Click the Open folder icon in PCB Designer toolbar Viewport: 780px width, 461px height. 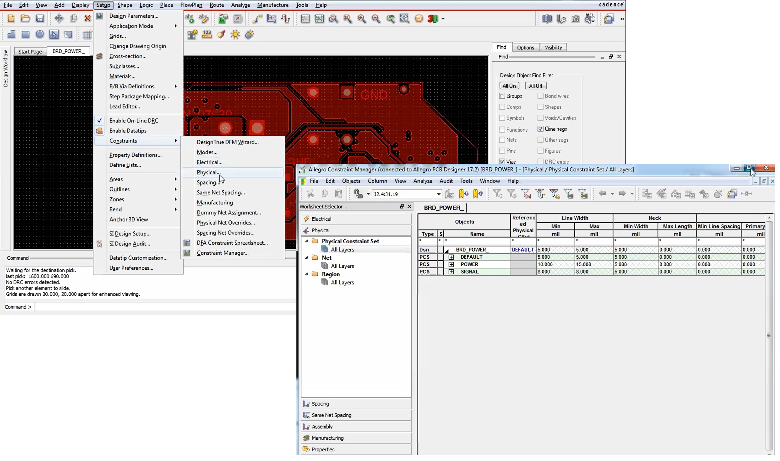[x=25, y=19]
